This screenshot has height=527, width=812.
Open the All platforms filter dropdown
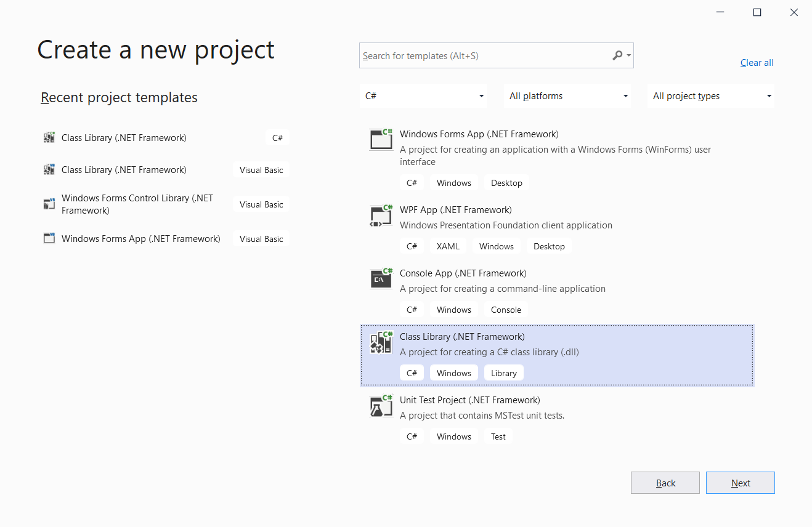click(567, 96)
